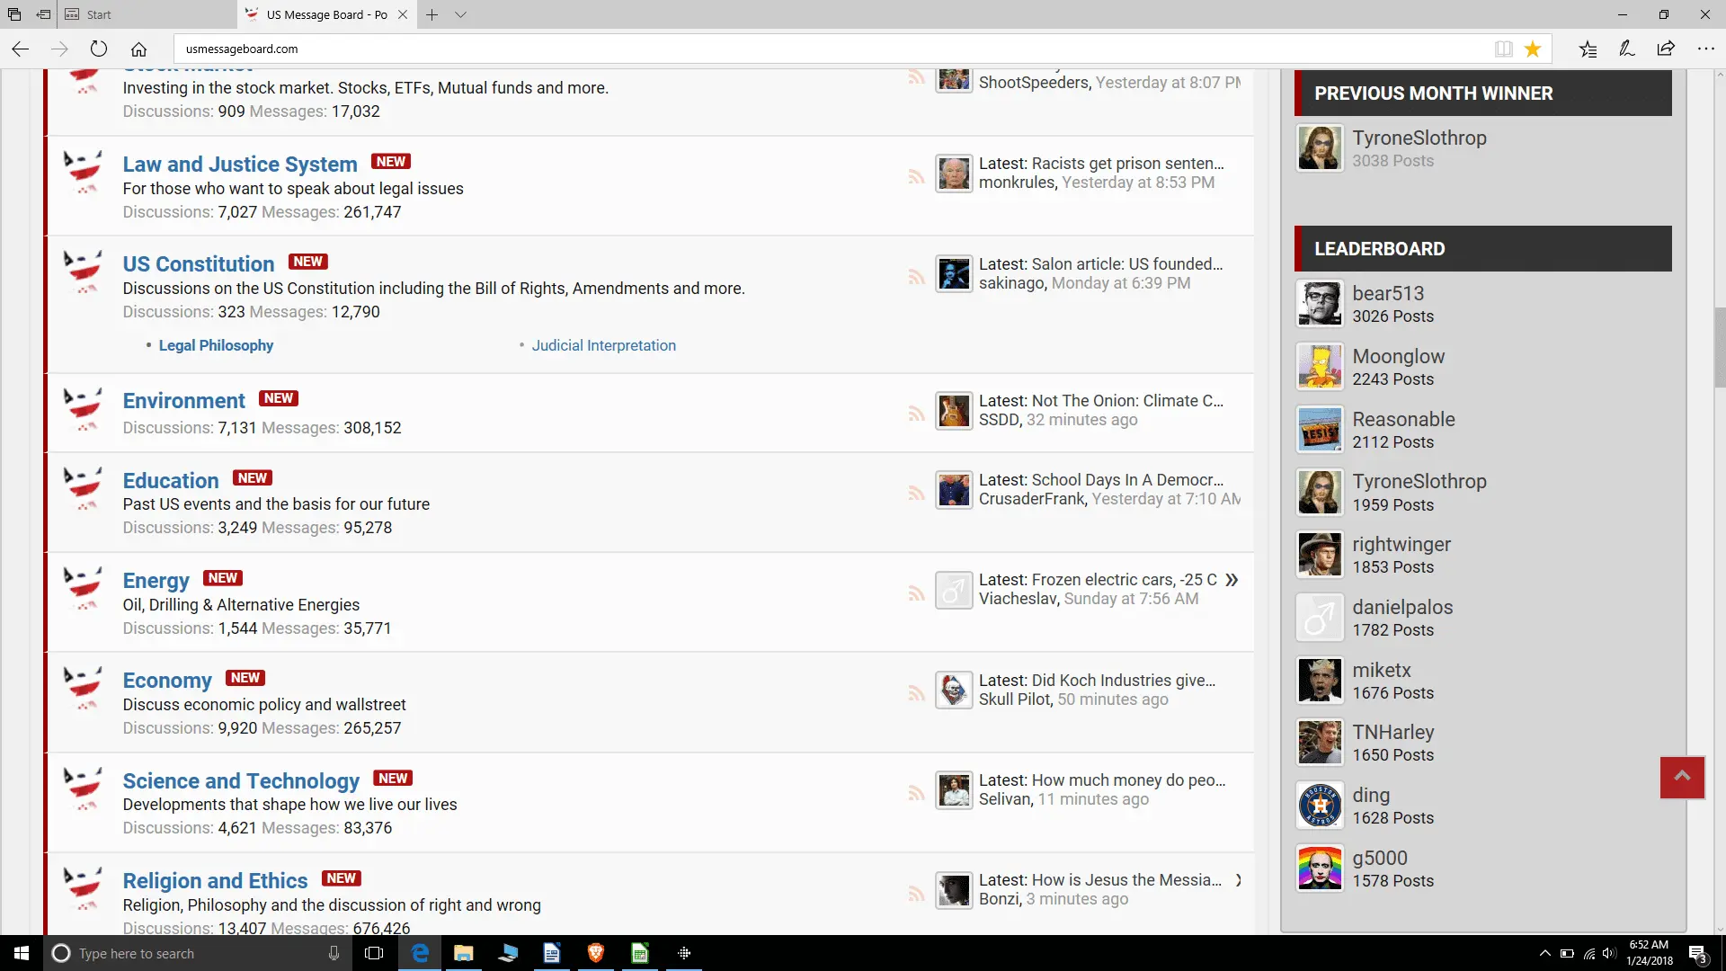
Task: Click the browser refresh button
Action: (99, 49)
